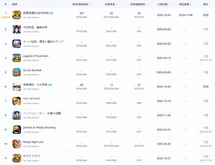Open the Merge Night Live title link
Viewport: 215px width, 165px height.
pyautogui.click(x=33, y=142)
